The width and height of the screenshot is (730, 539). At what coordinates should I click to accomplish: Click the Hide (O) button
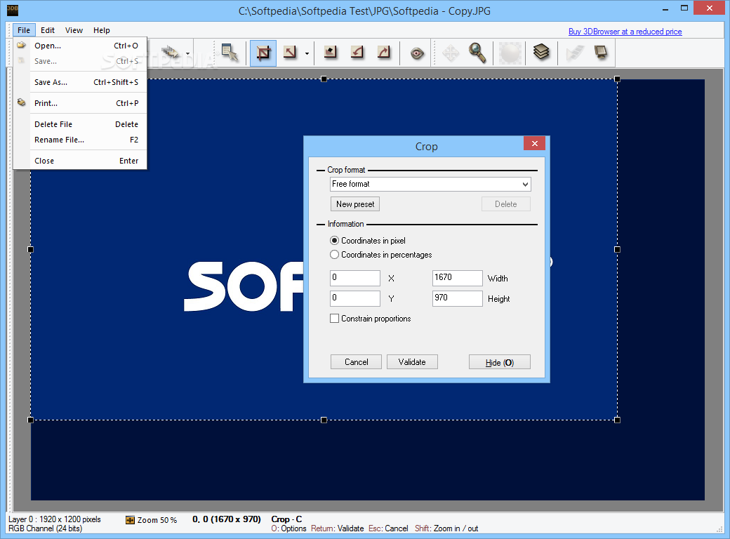coord(500,361)
